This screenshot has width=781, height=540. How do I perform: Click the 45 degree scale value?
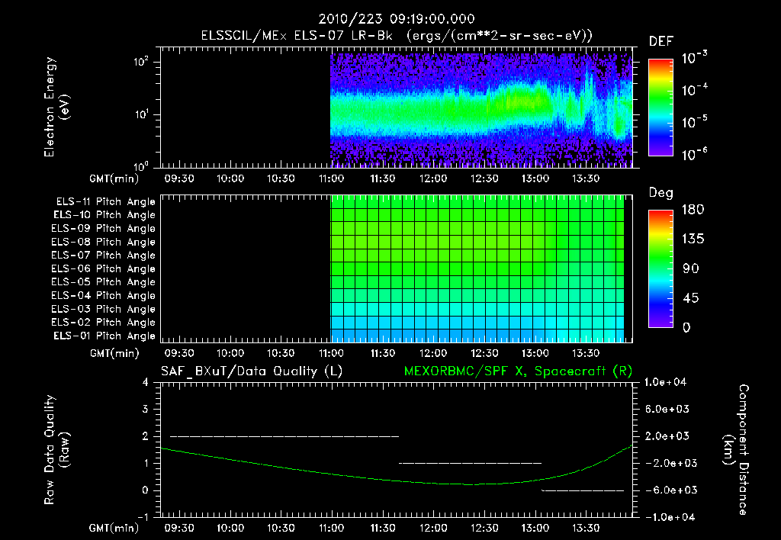tap(691, 298)
